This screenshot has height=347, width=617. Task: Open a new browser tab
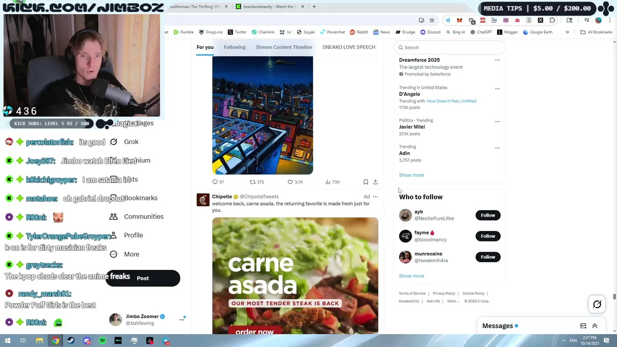[x=314, y=7]
